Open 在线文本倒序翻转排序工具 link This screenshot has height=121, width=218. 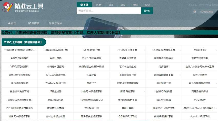(x=200, y=67)
